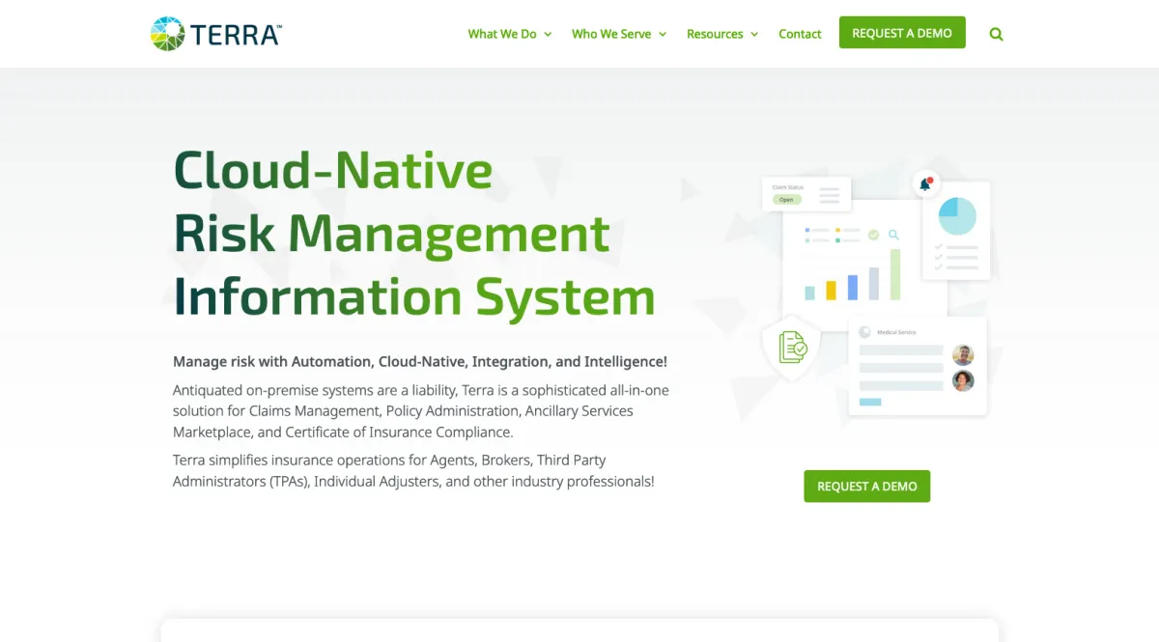Expand the What We Do chevron arrow

(548, 34)
